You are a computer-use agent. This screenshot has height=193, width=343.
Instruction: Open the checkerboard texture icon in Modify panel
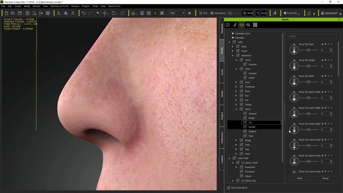(255, 25)
